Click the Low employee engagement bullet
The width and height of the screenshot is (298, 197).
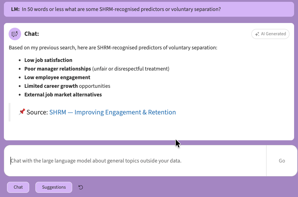pos(57,77)
